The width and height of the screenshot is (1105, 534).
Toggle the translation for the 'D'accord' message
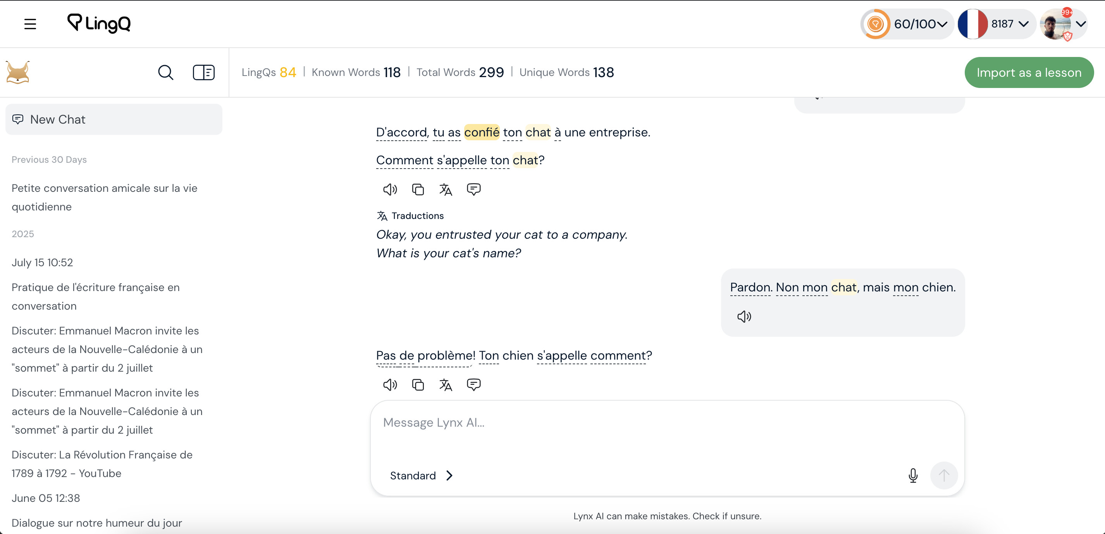coord(446,189)
